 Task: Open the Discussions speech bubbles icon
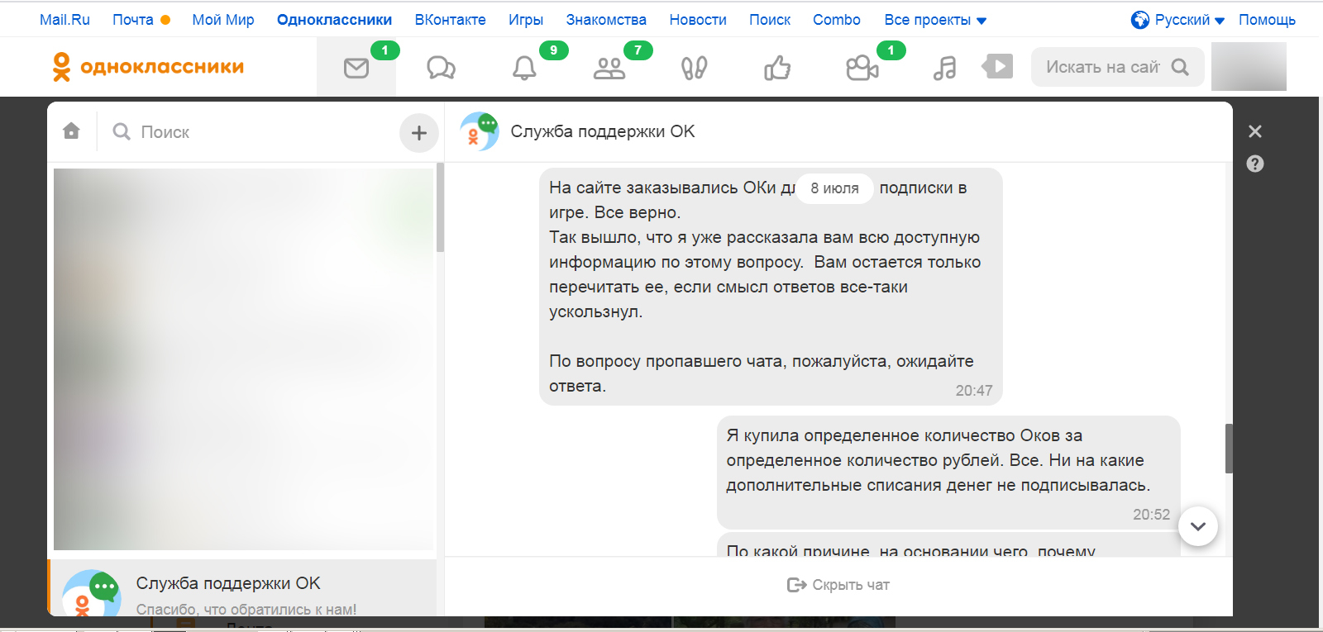(x=441, y=68)
